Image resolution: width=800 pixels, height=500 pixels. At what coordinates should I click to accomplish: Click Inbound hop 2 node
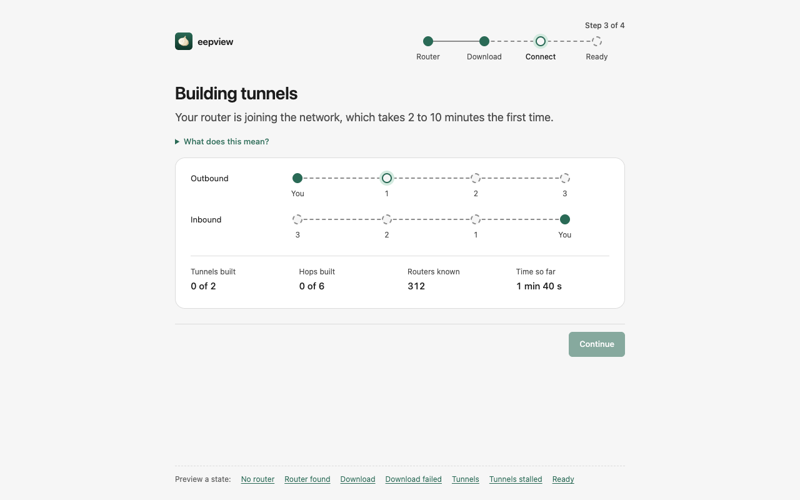(x=387, y=219)
